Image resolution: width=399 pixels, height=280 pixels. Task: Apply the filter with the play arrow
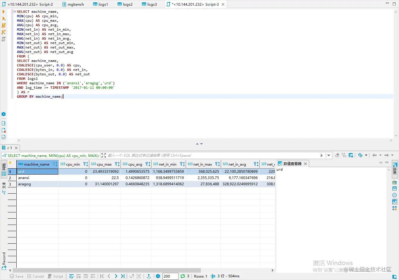(x=321, y=155)
